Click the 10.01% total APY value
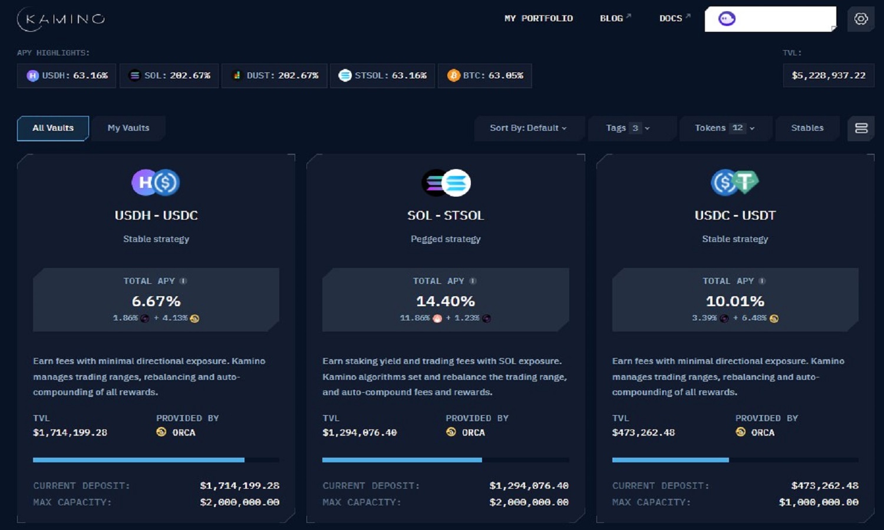 pos(735,301)
